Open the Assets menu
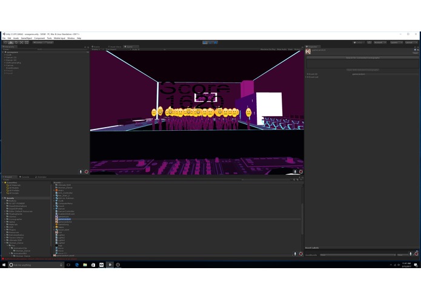Image resolution: width=421 pixels, height=299 pixels. click(16, 38)
